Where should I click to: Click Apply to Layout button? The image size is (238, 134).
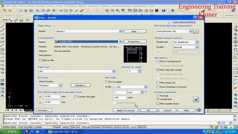pyautogui.click(x=126, y=110)
